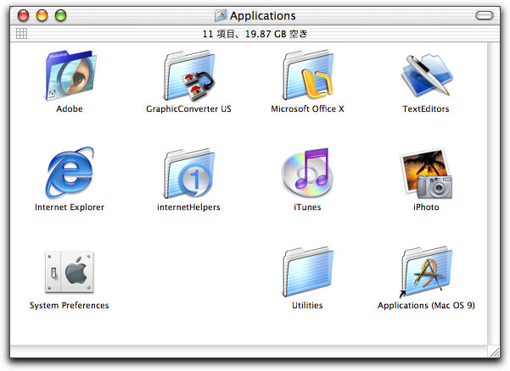Viewport: 510px width, 371px height.
Task: Click the red close button
Action: tap(25, 15)
